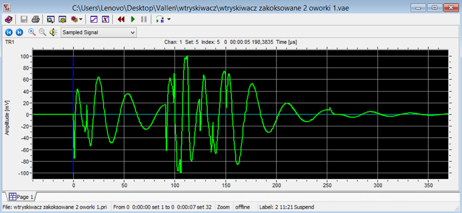Click the red gears toolbar icon
The width and height of the screenshot is (462, 213).
coord(74,20)
